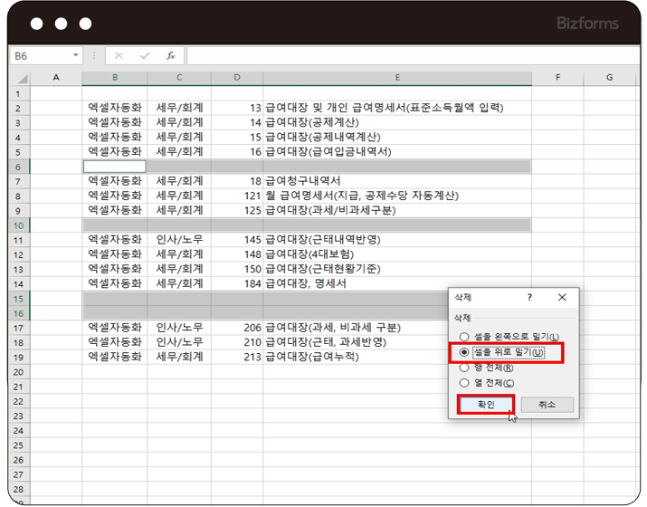Click the help question mark in 삭제 dialog
Viewport: 647px width, 507px height.
pos(529,297)
